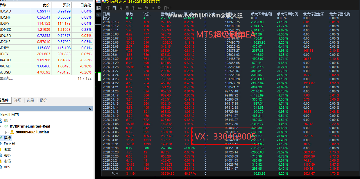Viewport: 360px width, 179px height.
Task: Select the AUUSD row priced 4700.92
Action: [46, 72]
